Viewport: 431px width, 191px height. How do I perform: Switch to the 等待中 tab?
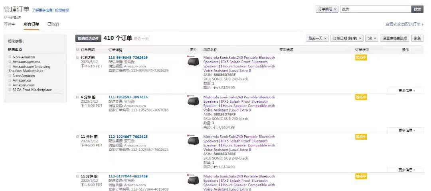point(9,24)
